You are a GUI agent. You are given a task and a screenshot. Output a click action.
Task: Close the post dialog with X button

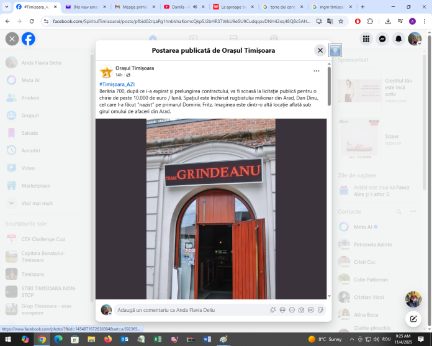[320, 50]
